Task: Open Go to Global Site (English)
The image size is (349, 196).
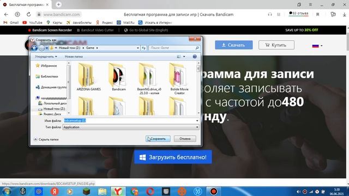Action: tap(146, 30)
